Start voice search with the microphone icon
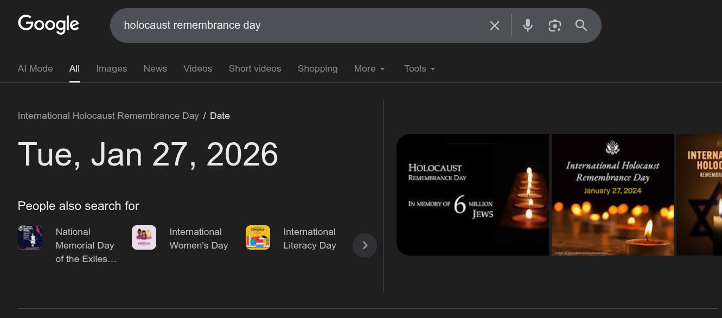722x318 pixels. (527, 26)
